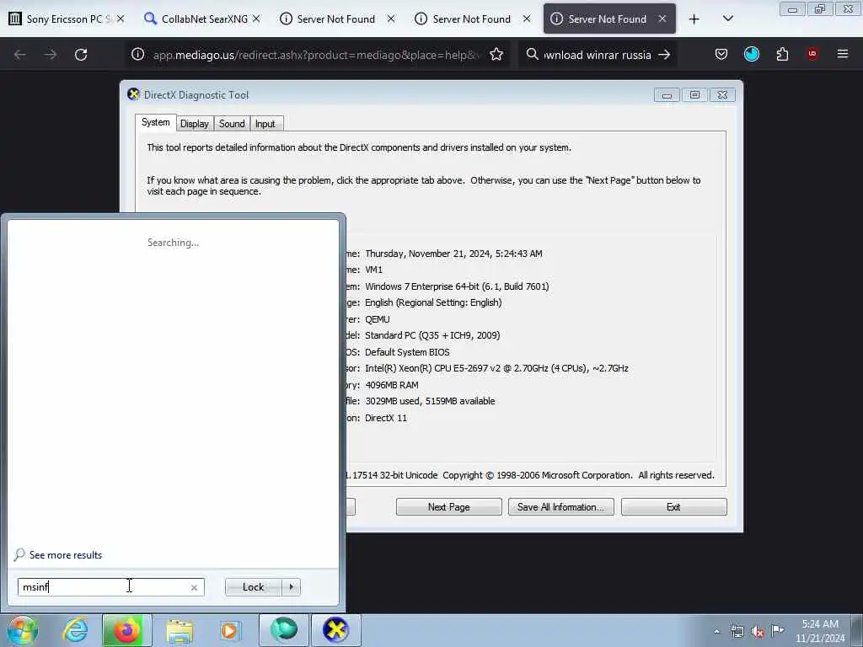
Task: Close the CollabNet SearXNG tab
Action: tap(256, 19)
